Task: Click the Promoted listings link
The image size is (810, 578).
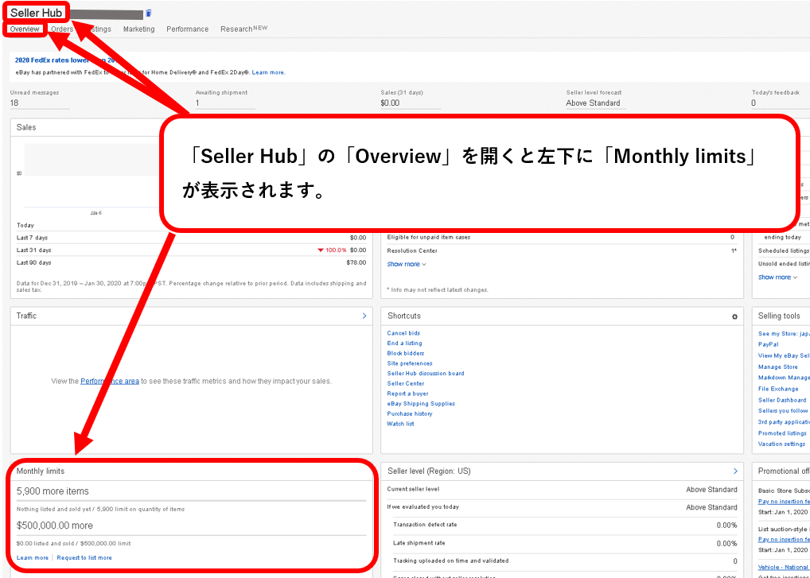Action: pos(782,433)
